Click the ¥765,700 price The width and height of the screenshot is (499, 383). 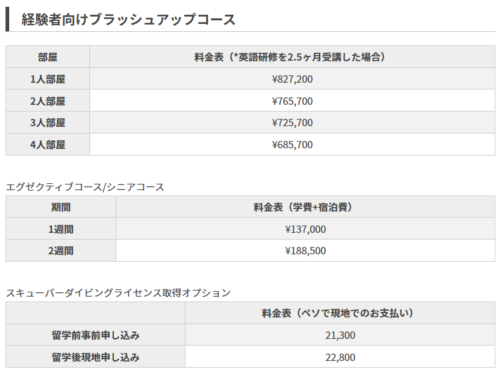292,101
